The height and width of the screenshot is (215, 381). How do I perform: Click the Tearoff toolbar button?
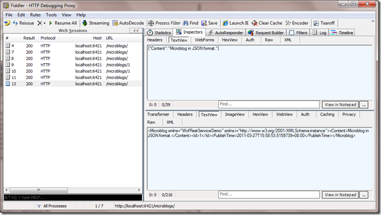pyautogui.click(x=324, y=23)
